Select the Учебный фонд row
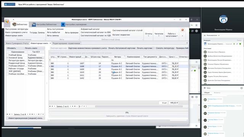 26,55
